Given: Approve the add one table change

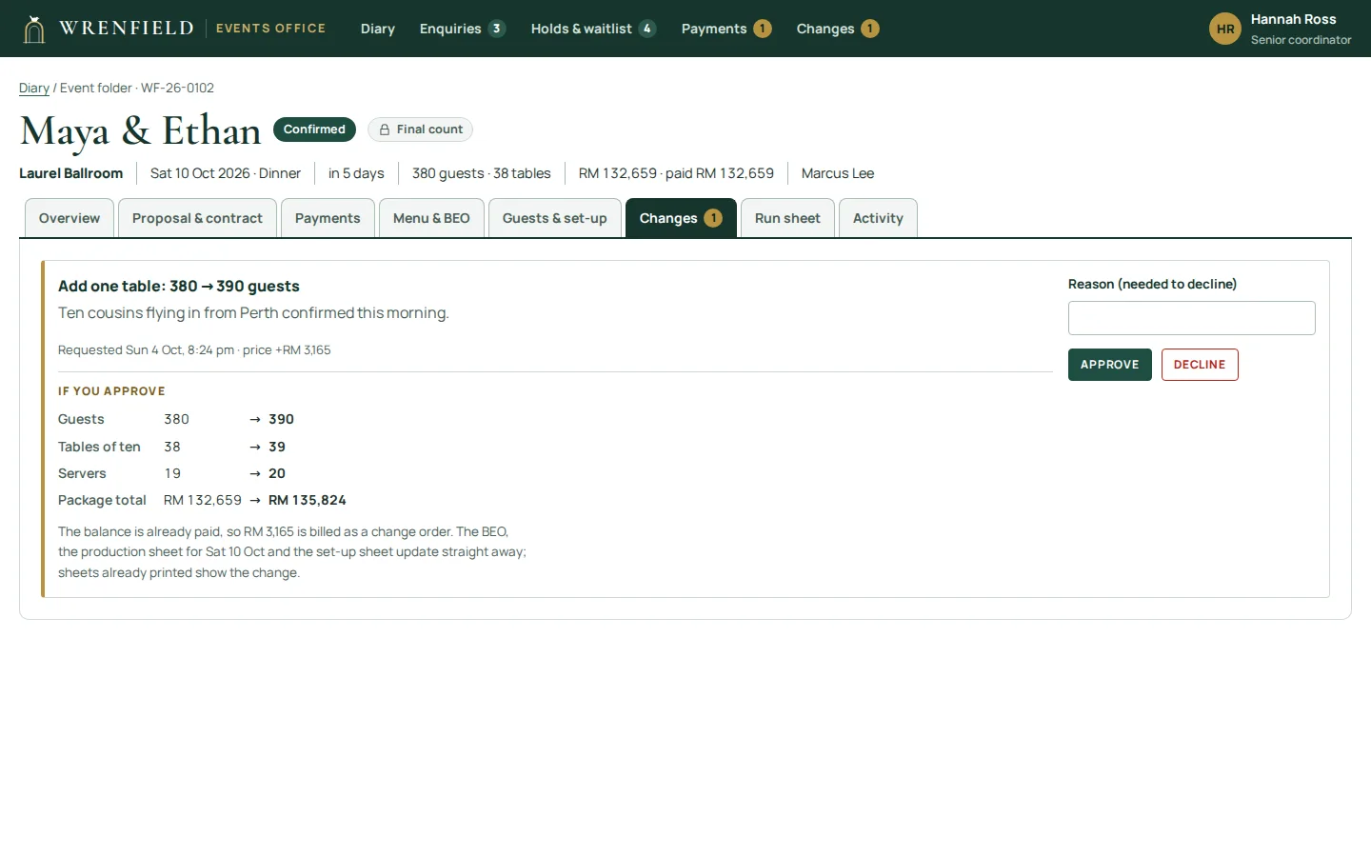Looking at the screenshot, I should (1110, 365).
